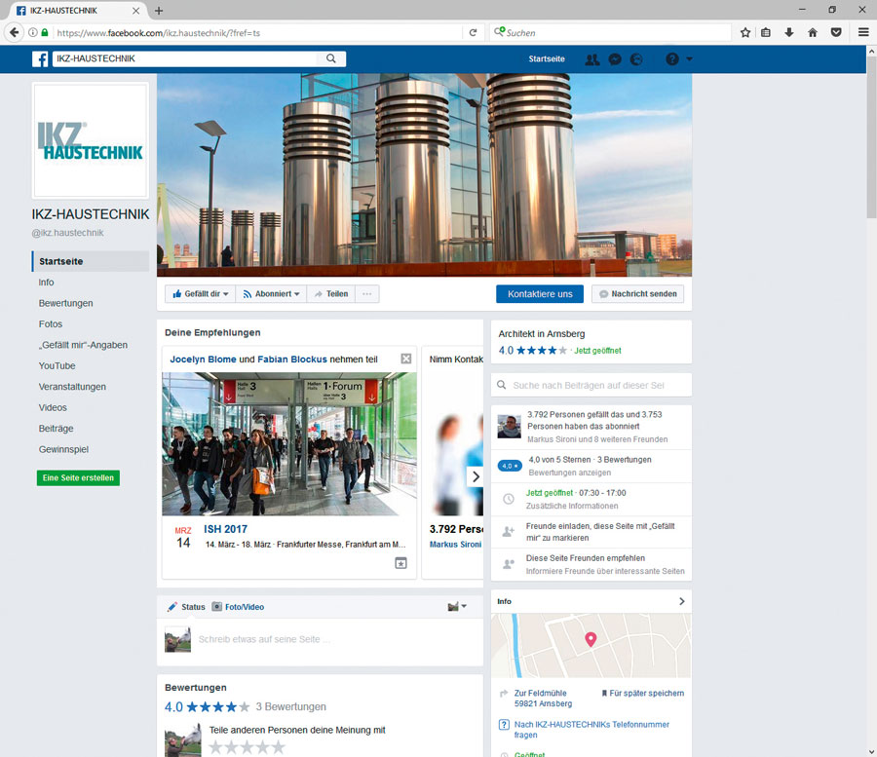Go to Startseite in the top header

tap(547, 58)
